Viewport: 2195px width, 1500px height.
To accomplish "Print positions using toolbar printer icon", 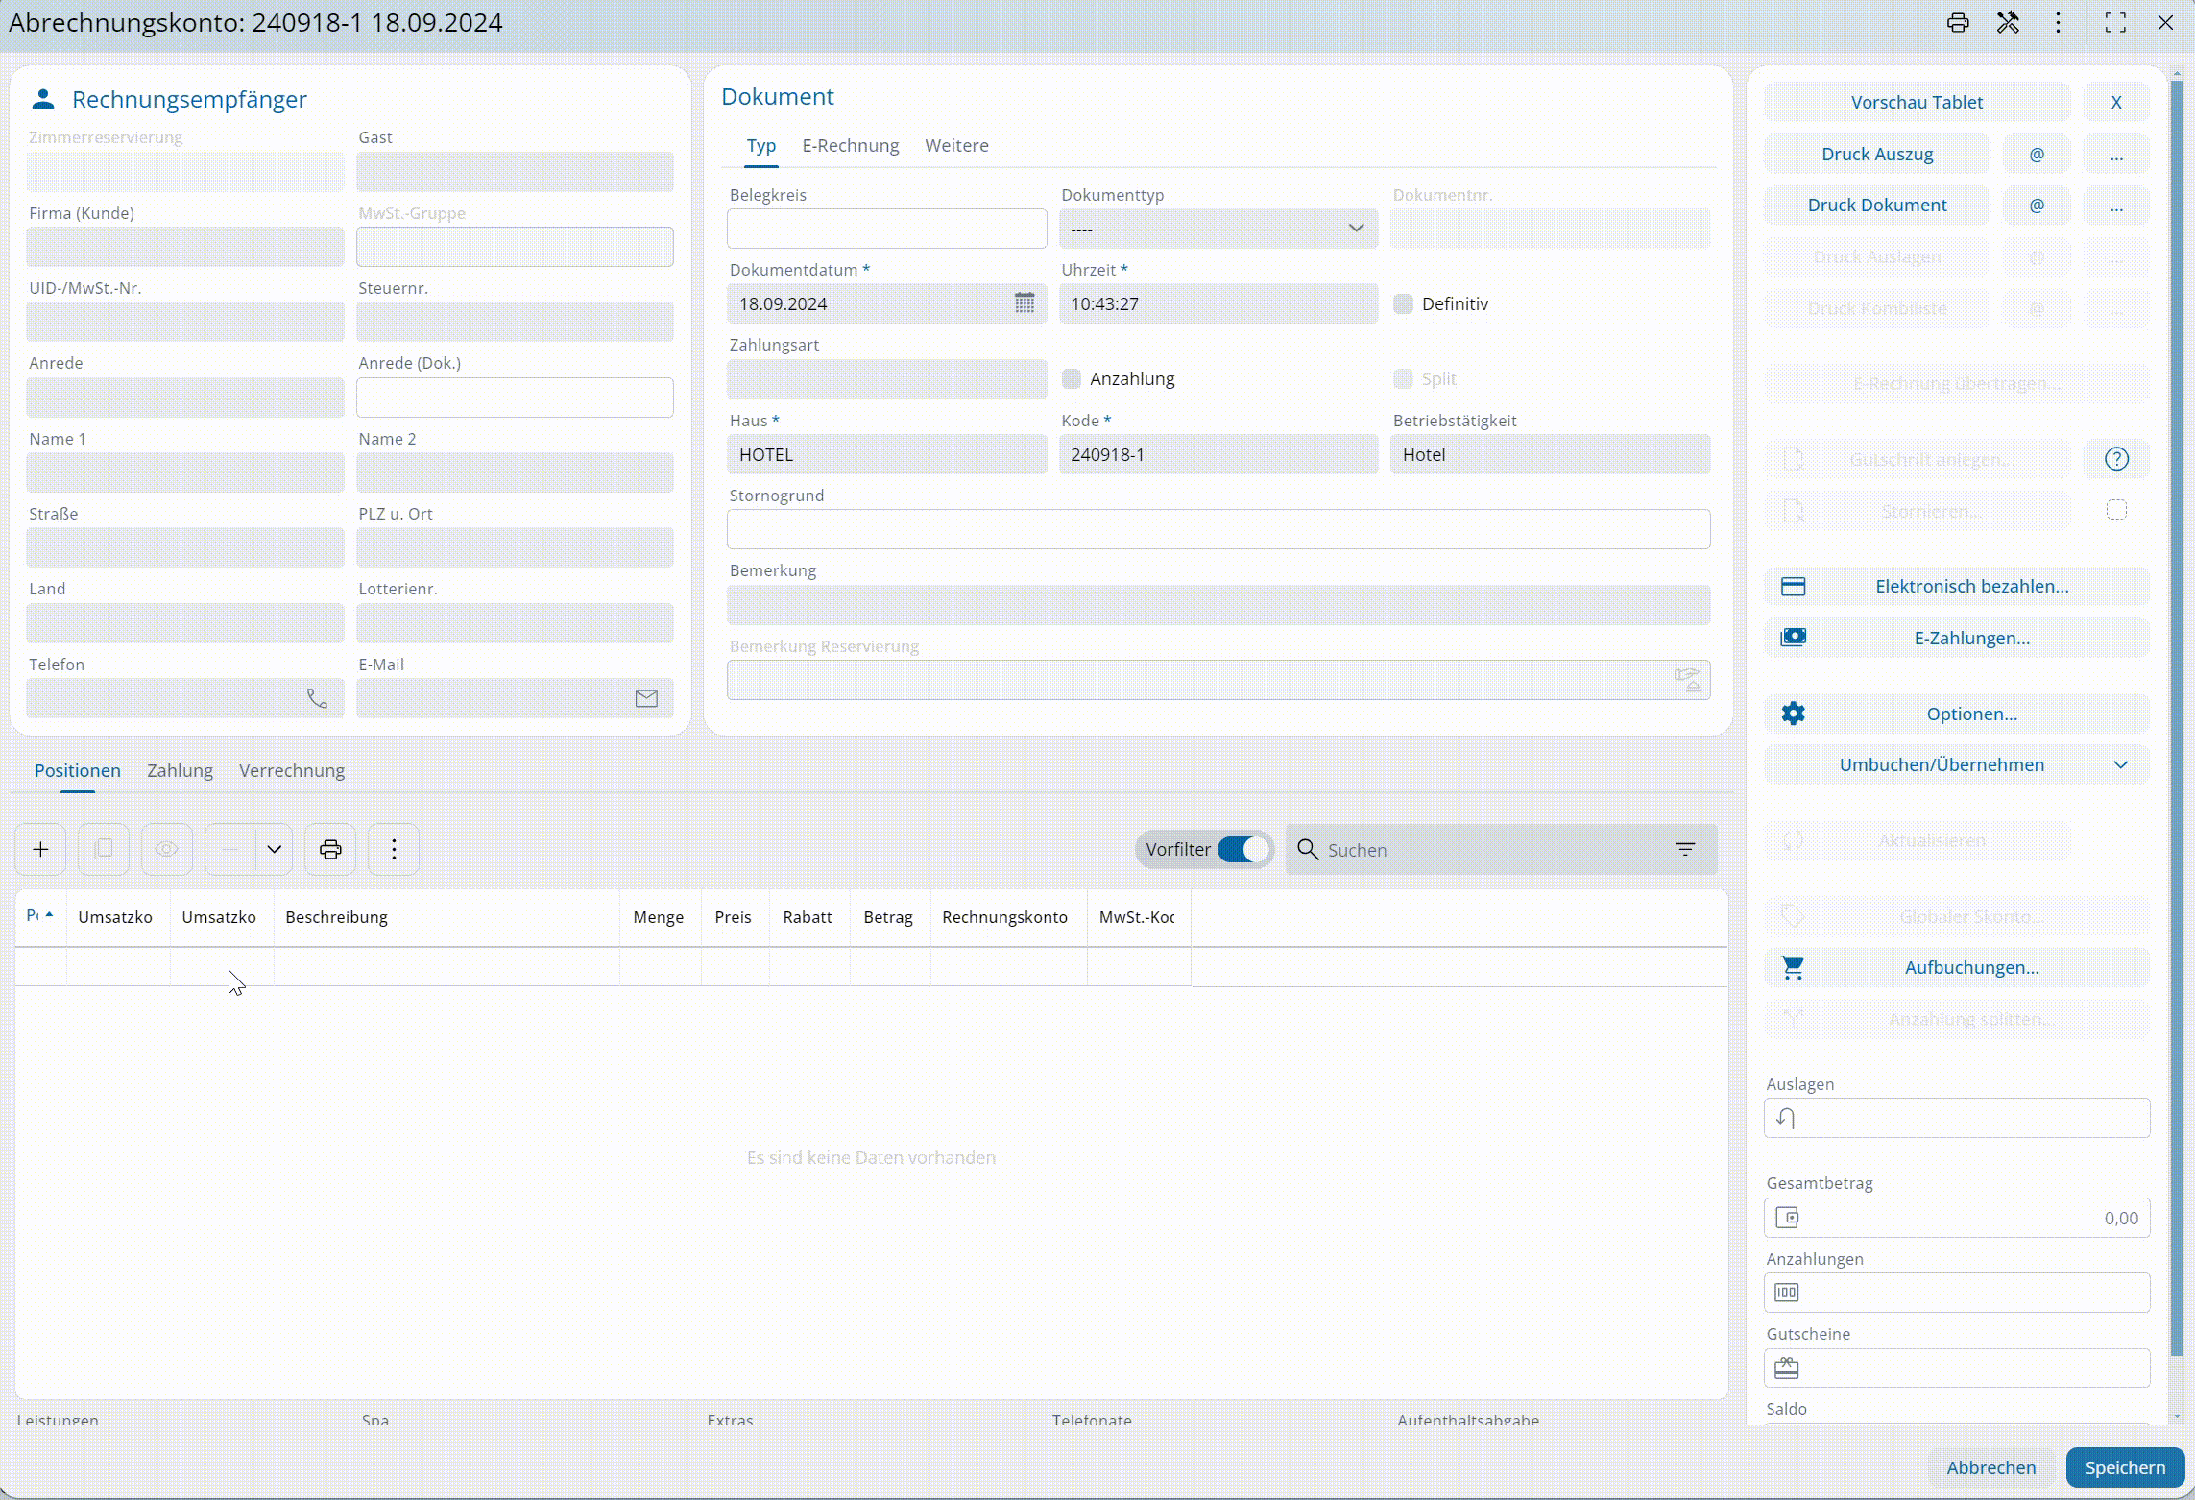I will 330,849.
